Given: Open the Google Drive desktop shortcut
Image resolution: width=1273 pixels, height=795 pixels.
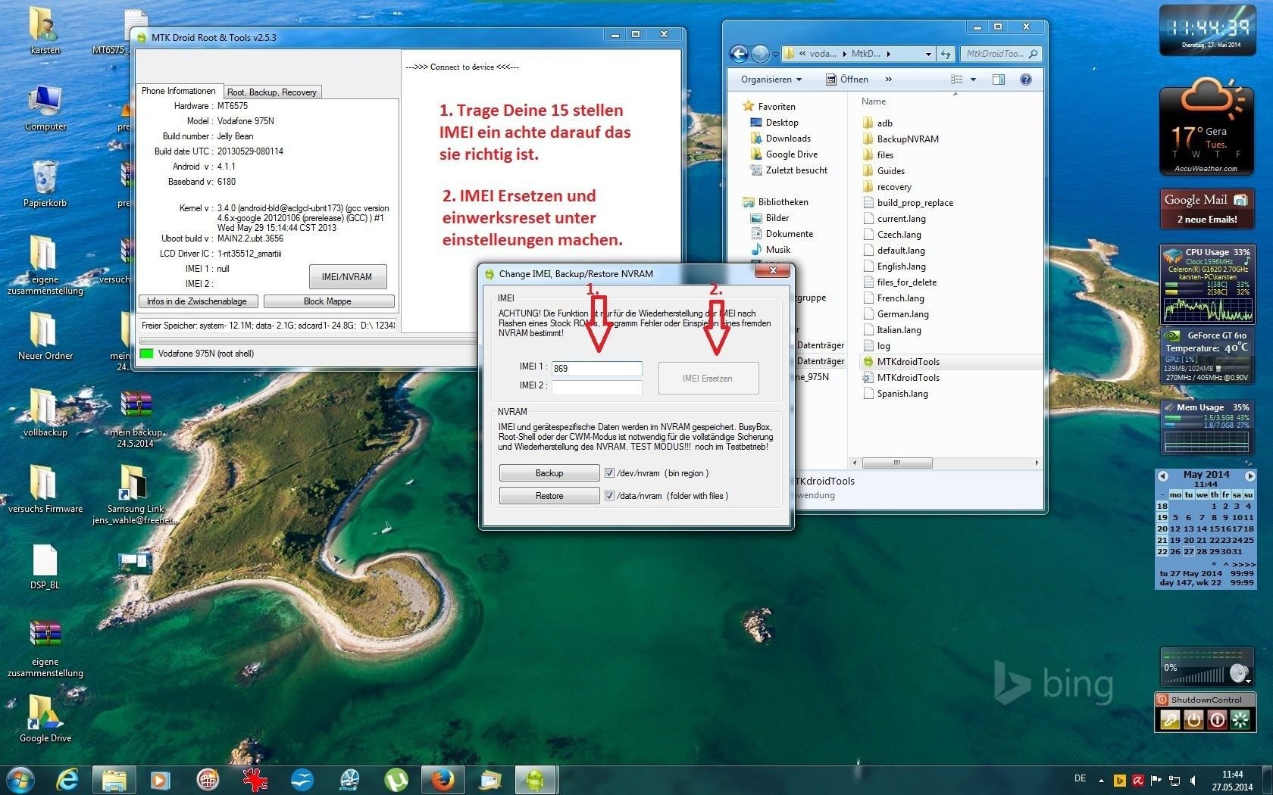Looking at the screenshot, I should click(45, 718).
